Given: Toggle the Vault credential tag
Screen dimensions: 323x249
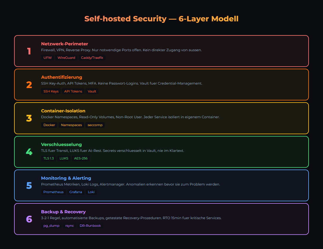Looking at the screenshot, I should coord(92,91).
